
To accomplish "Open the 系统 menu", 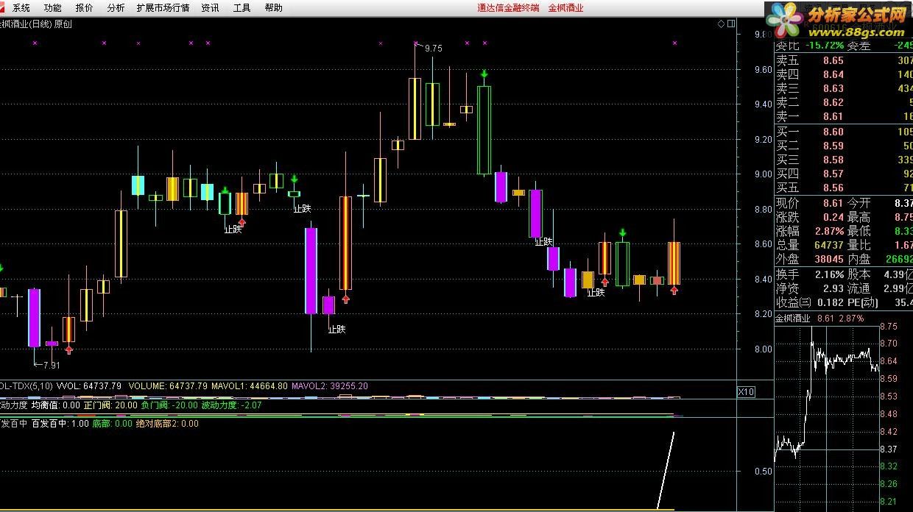I will (21, 8).
